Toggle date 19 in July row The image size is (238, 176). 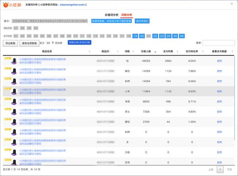135,36
